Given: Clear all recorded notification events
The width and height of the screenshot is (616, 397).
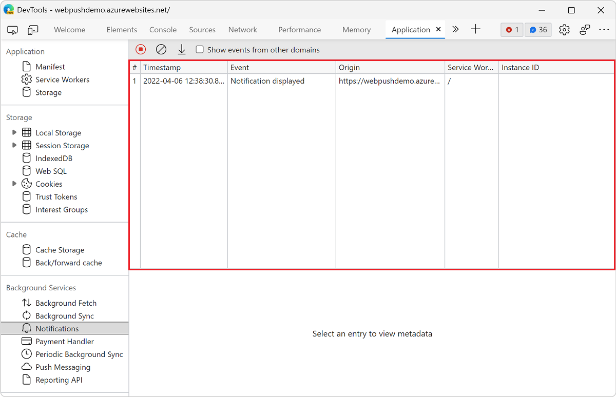Looking at the screenshot, I should click(x=161, y=49).
